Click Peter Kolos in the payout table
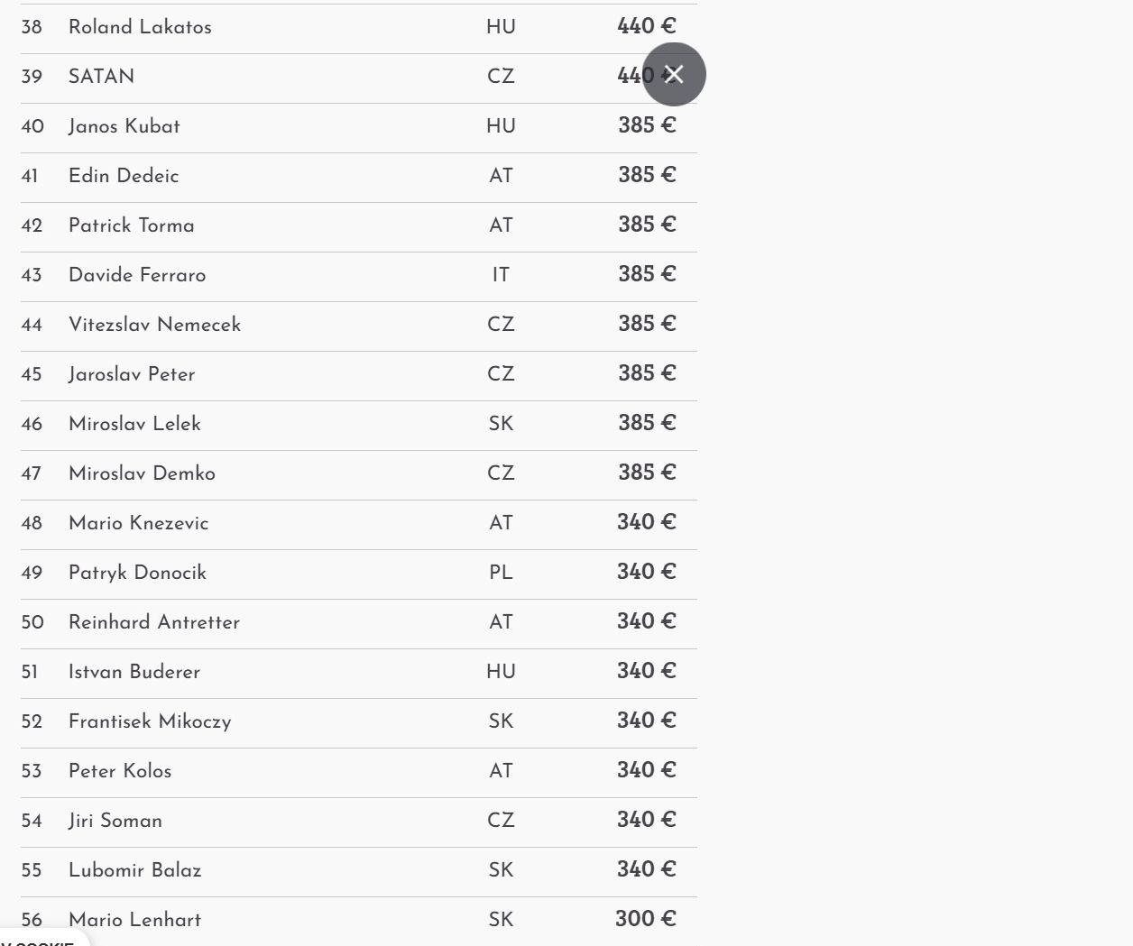 [120, 771]
